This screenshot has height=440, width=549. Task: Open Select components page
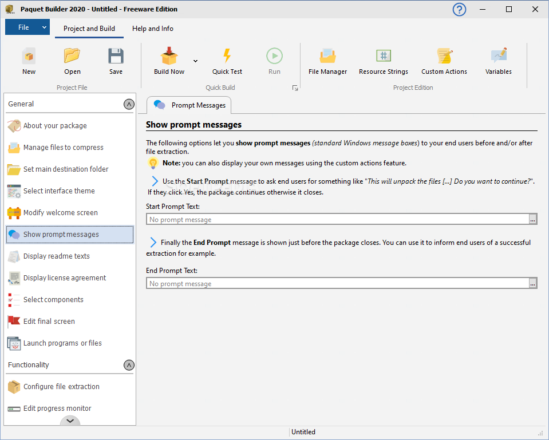click(x=70, y=299)
